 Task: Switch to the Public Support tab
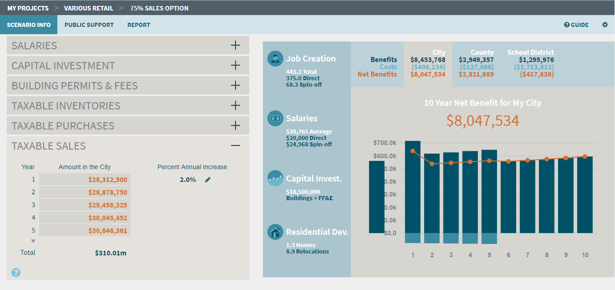[x=89, y=25]
